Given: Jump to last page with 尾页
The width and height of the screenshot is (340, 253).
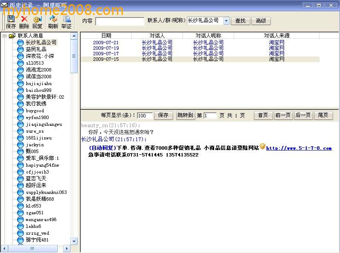Looking at the screenshot, I should pos(323,115).
